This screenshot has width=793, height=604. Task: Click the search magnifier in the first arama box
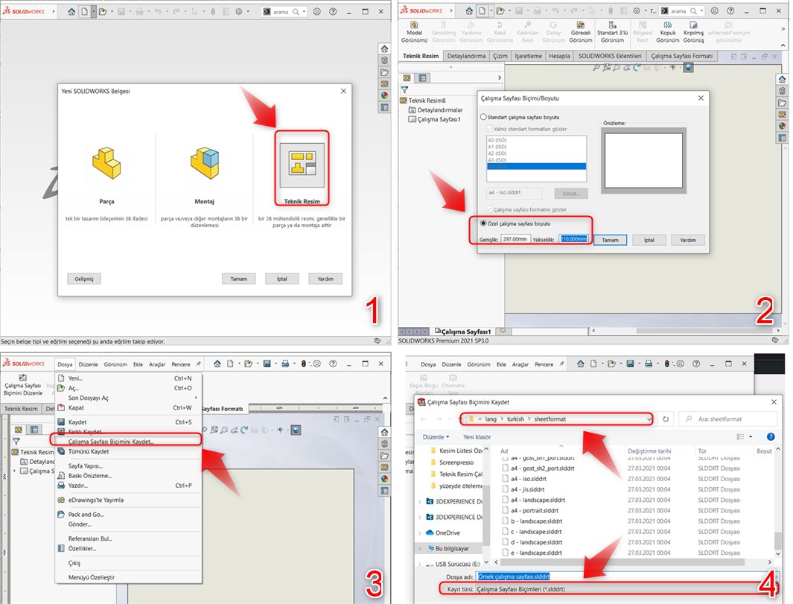coord(296,12)
